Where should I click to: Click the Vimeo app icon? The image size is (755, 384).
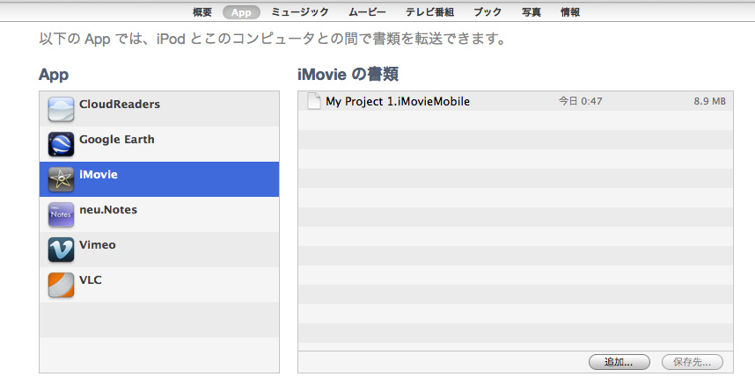click(x=61, y=250)
